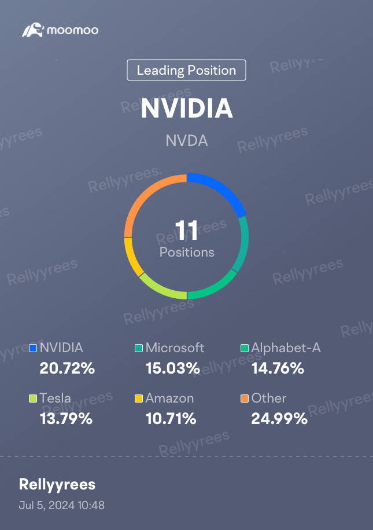
Task: Click the NVDA ticker symbol
Action: tap(187, 141)
